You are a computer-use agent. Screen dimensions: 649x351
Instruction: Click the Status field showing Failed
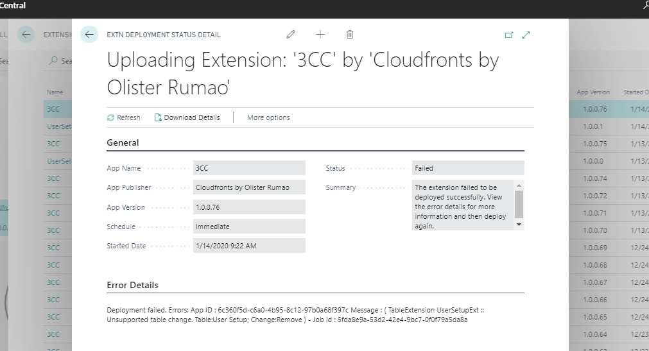coord(468,168)
